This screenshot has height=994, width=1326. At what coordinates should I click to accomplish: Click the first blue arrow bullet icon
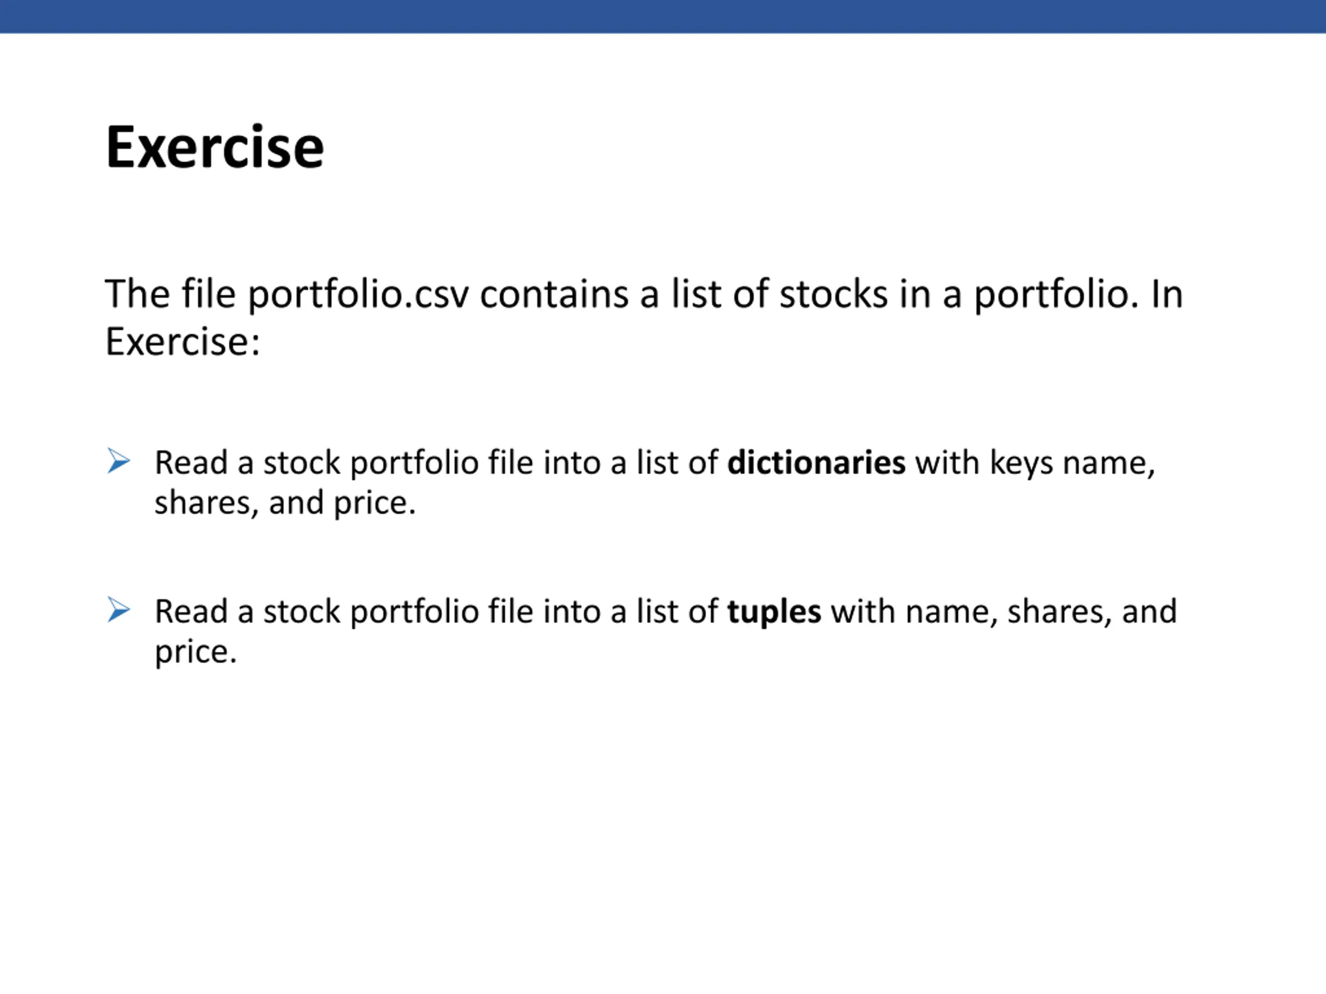click(119, 461)
